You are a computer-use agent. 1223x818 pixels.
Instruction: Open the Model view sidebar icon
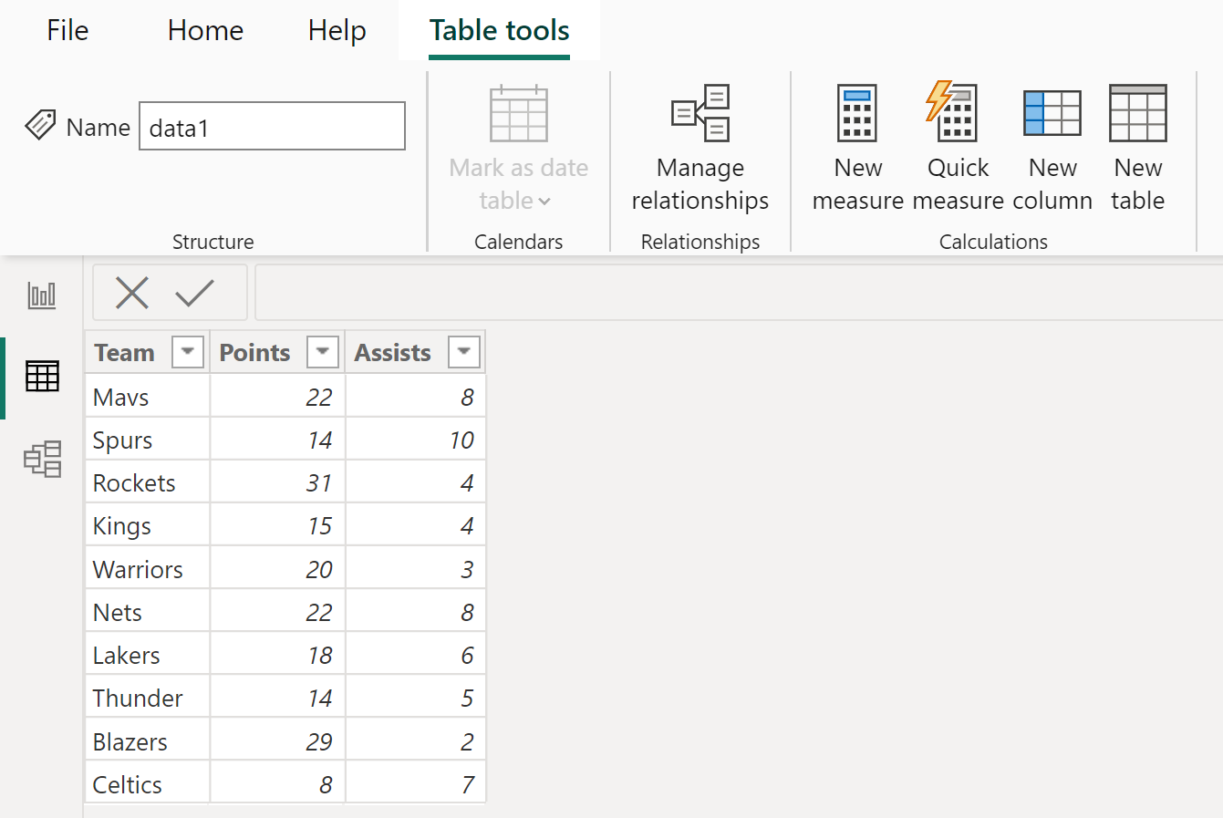click(x=42, y=459)
